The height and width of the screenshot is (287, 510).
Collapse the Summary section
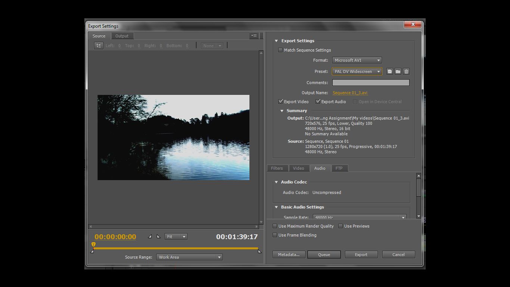282,111
